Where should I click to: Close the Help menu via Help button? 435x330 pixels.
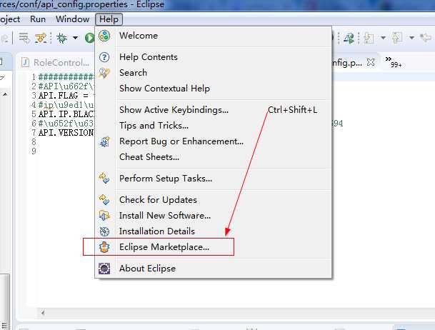(x=109, y=19)
